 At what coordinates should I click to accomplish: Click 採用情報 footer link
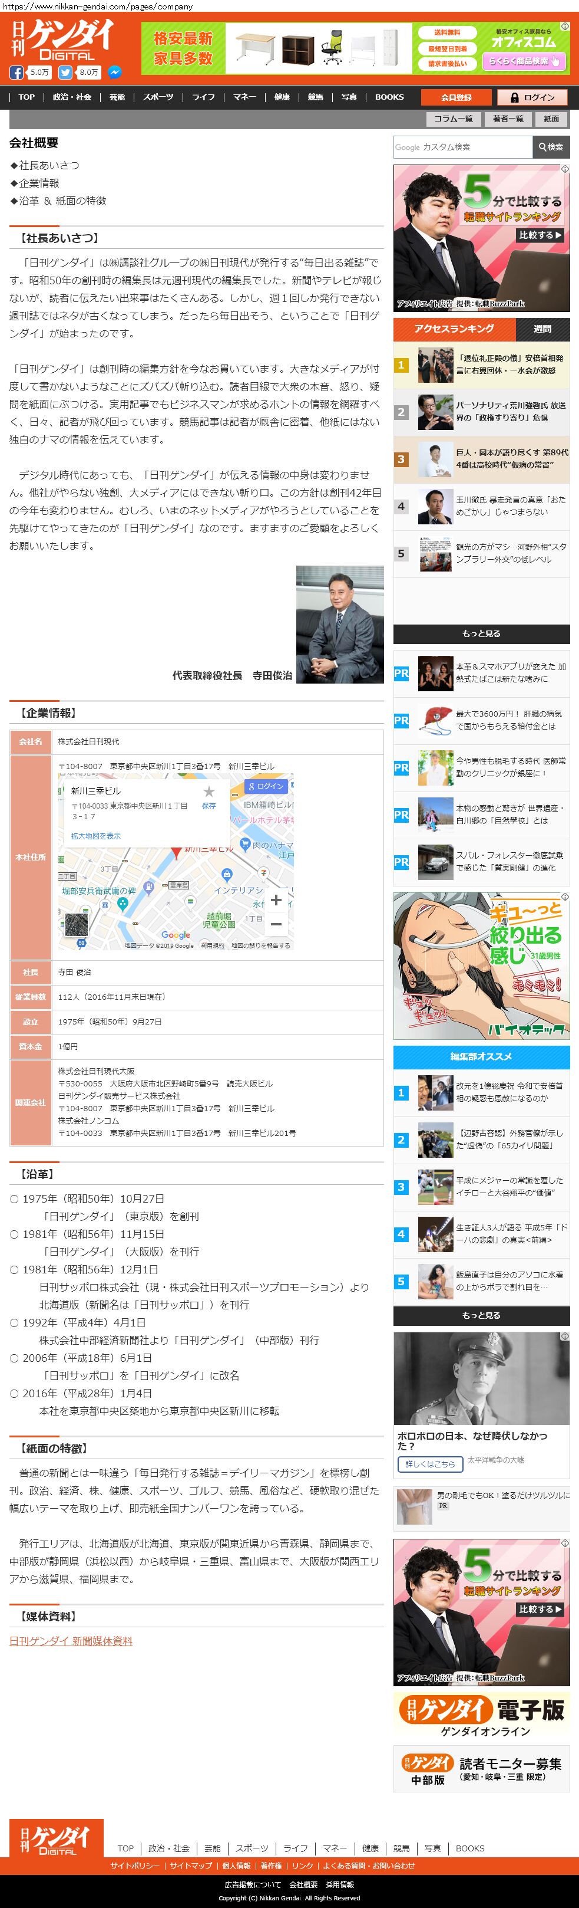339,1884
